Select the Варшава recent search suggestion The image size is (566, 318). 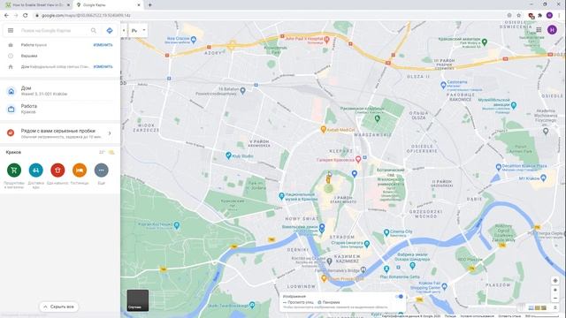point(60,56)
